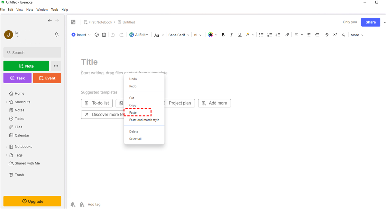This screenshot has width=386, height=209.
Task: Click the Add more templates button
Action: click(x=214, y=103)
